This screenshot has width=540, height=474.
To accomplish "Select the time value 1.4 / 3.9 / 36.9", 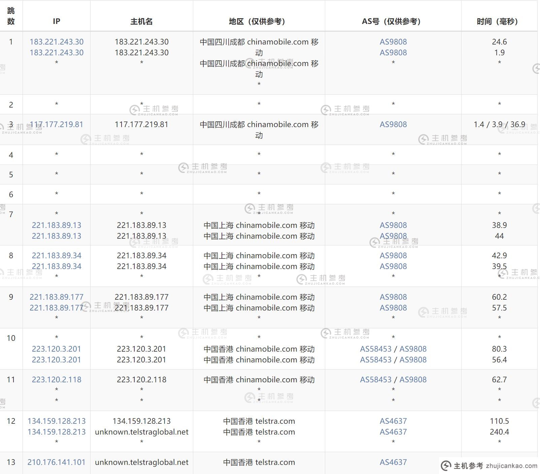I will pos(499,124).
